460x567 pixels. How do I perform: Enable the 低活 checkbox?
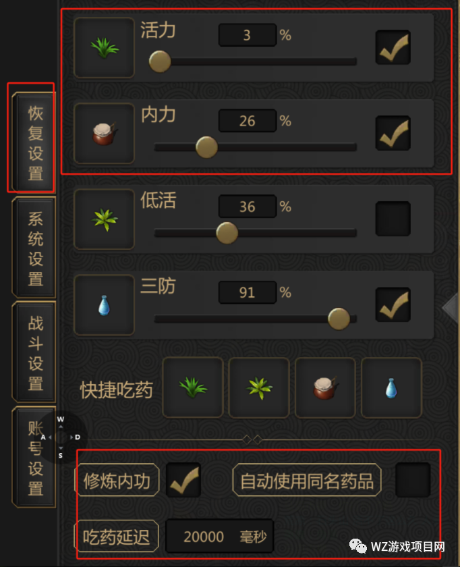pos(393,219)
